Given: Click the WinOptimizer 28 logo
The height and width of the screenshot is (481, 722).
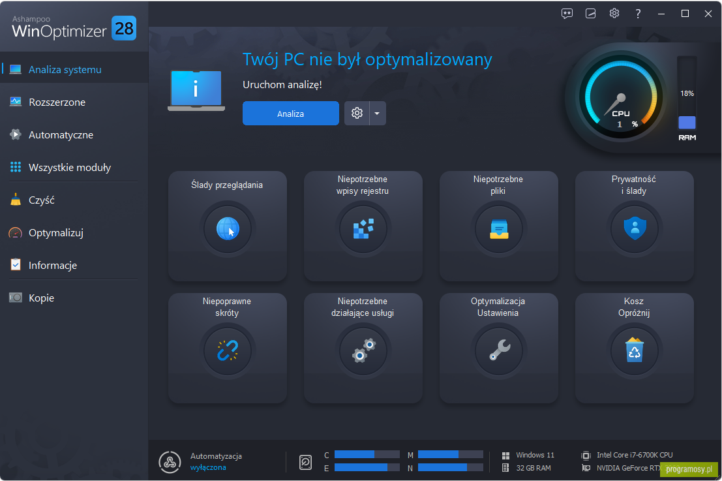Looking at the screenshot, I should [74, 27].
